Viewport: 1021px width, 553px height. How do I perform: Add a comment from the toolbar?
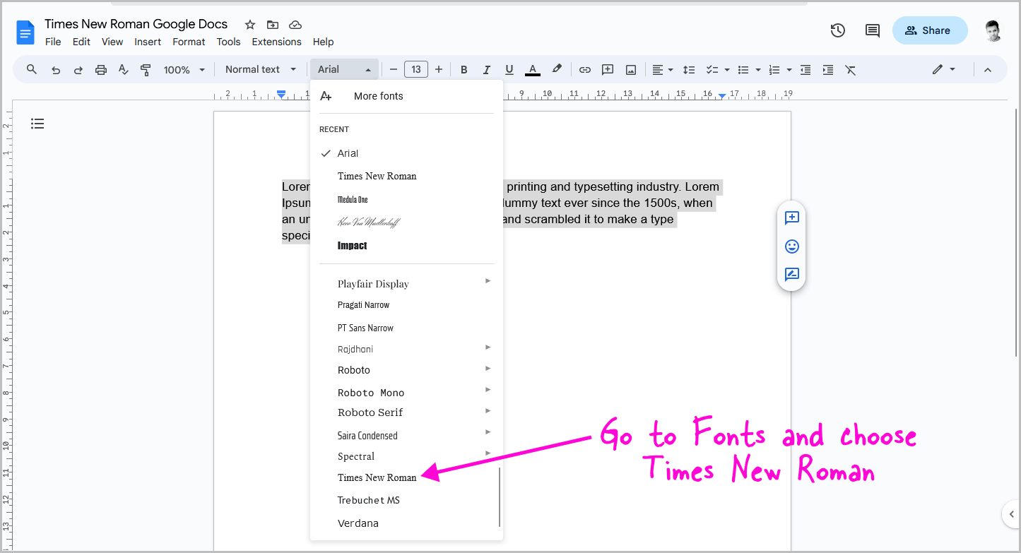pyautogui.click(x=608, y=69)
